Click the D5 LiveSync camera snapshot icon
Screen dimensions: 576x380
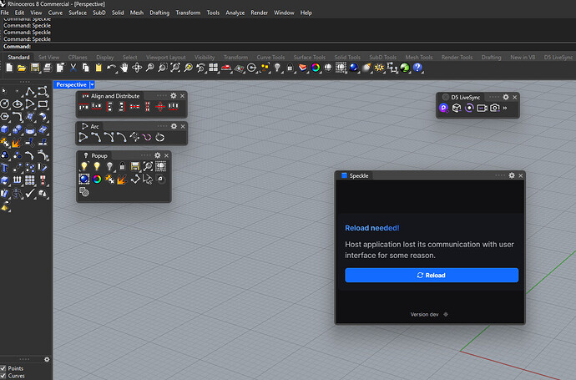coord(495,108)
